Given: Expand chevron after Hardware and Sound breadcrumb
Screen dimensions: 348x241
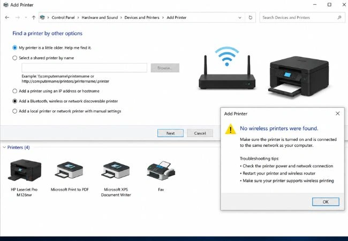Looking at the screenshot, I should (121, 18).
